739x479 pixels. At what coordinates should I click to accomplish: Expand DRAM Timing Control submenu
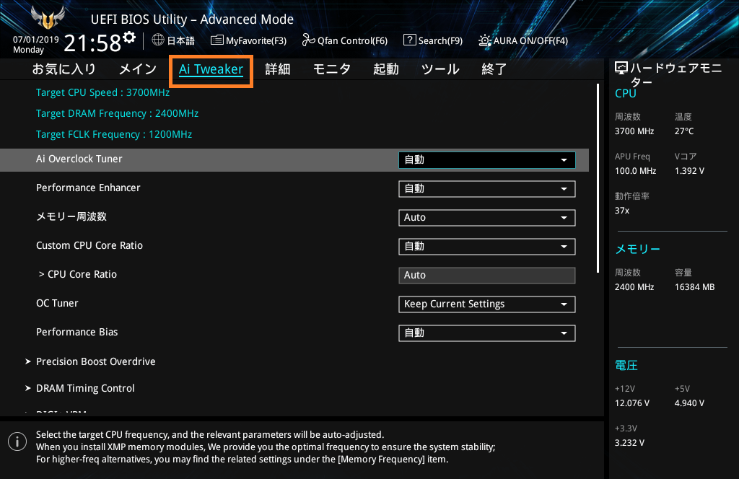(x=85, y=388)
